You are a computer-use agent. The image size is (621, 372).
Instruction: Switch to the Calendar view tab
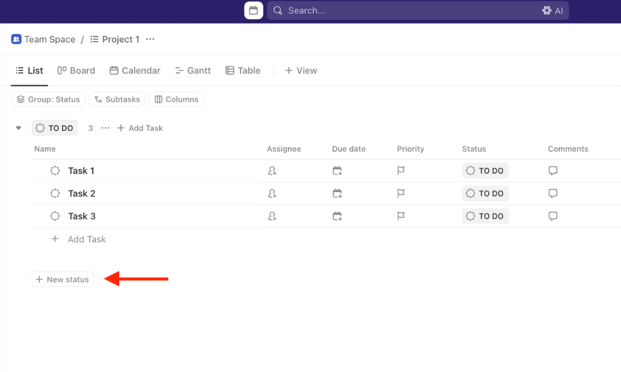(x=135, y=71)
